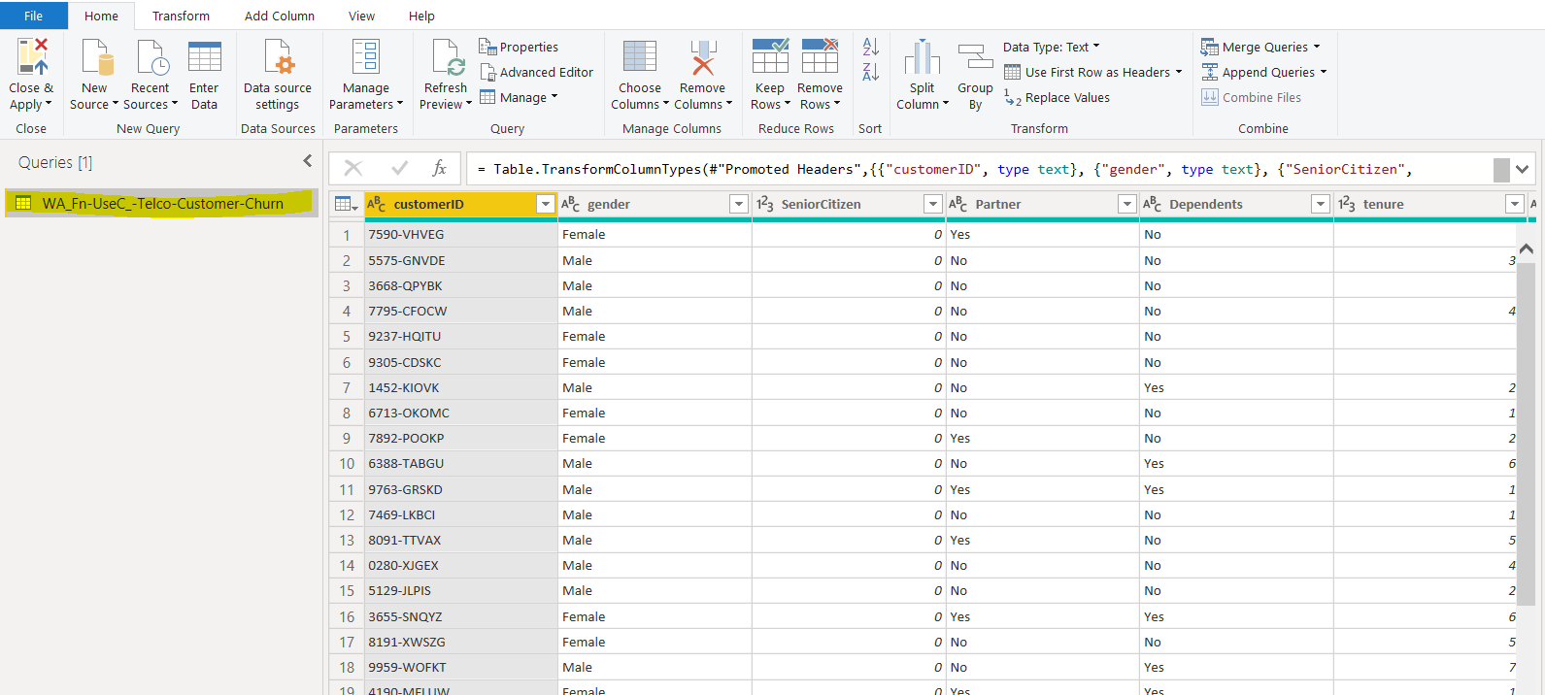
Task: Expand the formula bar
Action: pyautogui.click(x=1522, y=169)
